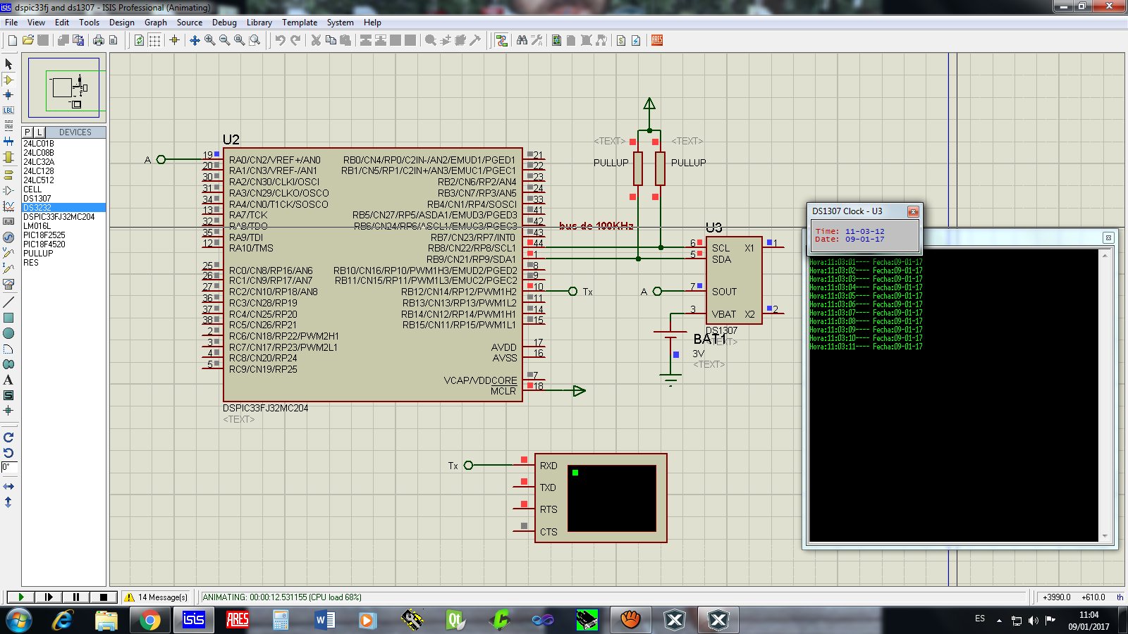Select the 2D text 'A' tool

pyautogui.click(x=8, y=380)
